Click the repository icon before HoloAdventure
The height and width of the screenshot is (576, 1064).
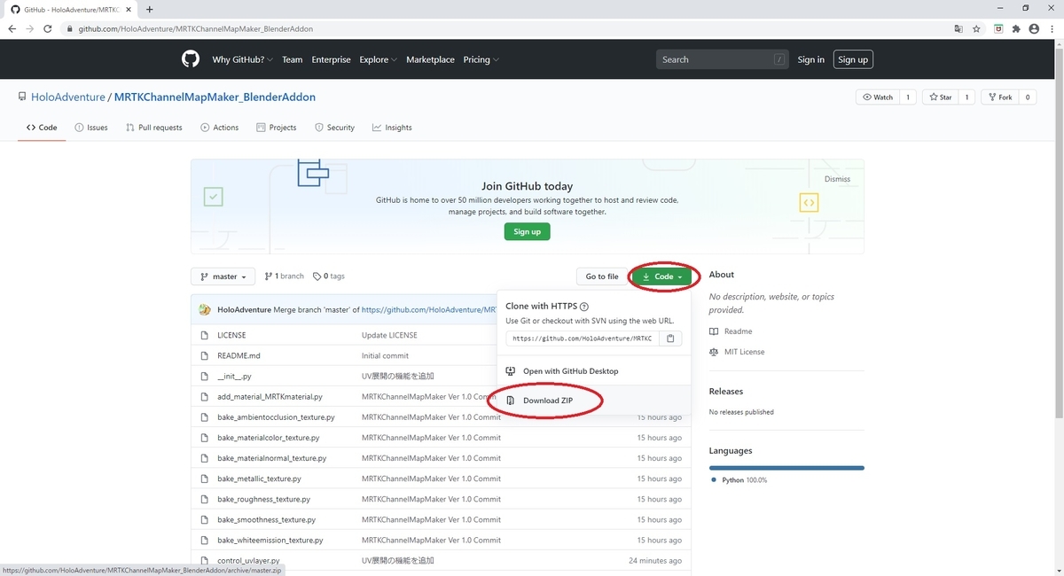(22, 97)
